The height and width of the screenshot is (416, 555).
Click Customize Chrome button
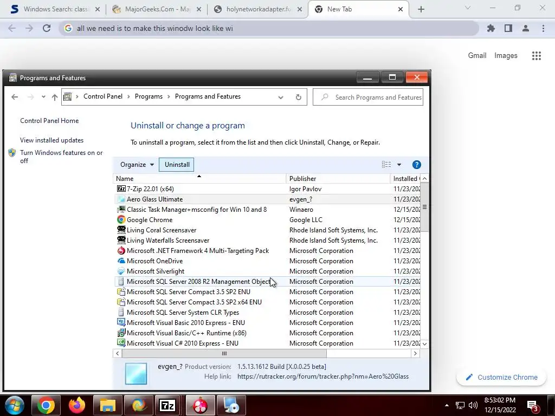[501, 377]
